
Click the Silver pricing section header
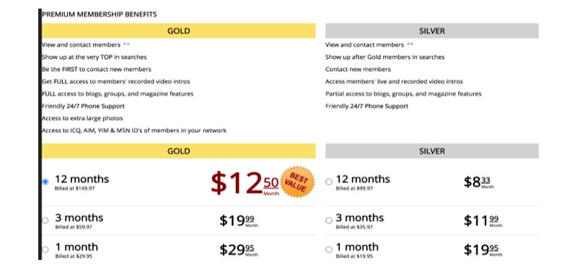(432, 151)
